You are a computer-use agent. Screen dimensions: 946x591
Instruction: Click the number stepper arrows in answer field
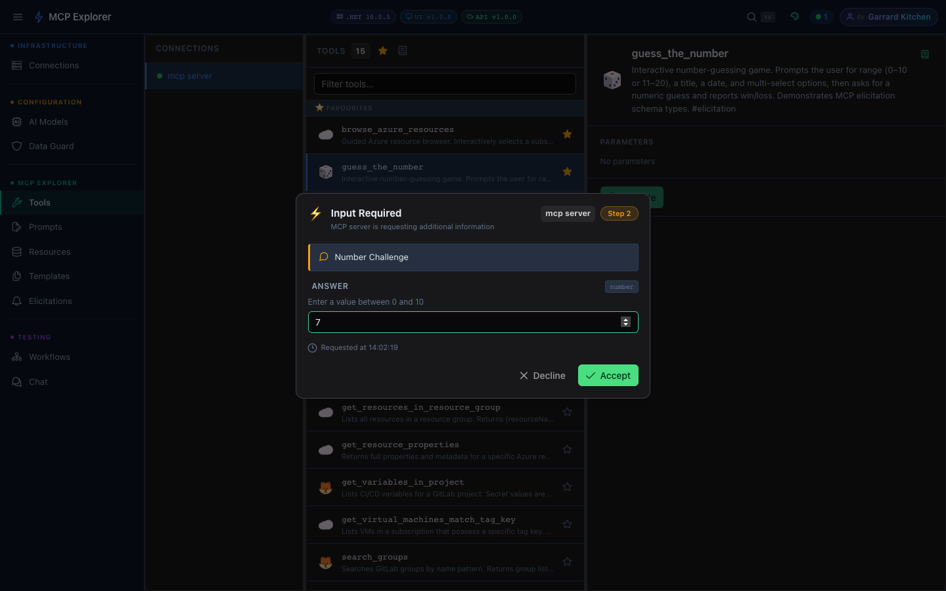[625, 322]
